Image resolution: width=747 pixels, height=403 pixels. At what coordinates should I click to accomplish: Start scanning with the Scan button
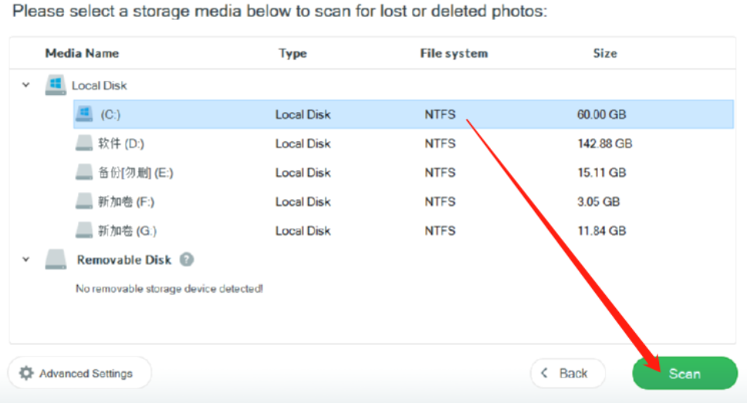[x=684, y=373]
